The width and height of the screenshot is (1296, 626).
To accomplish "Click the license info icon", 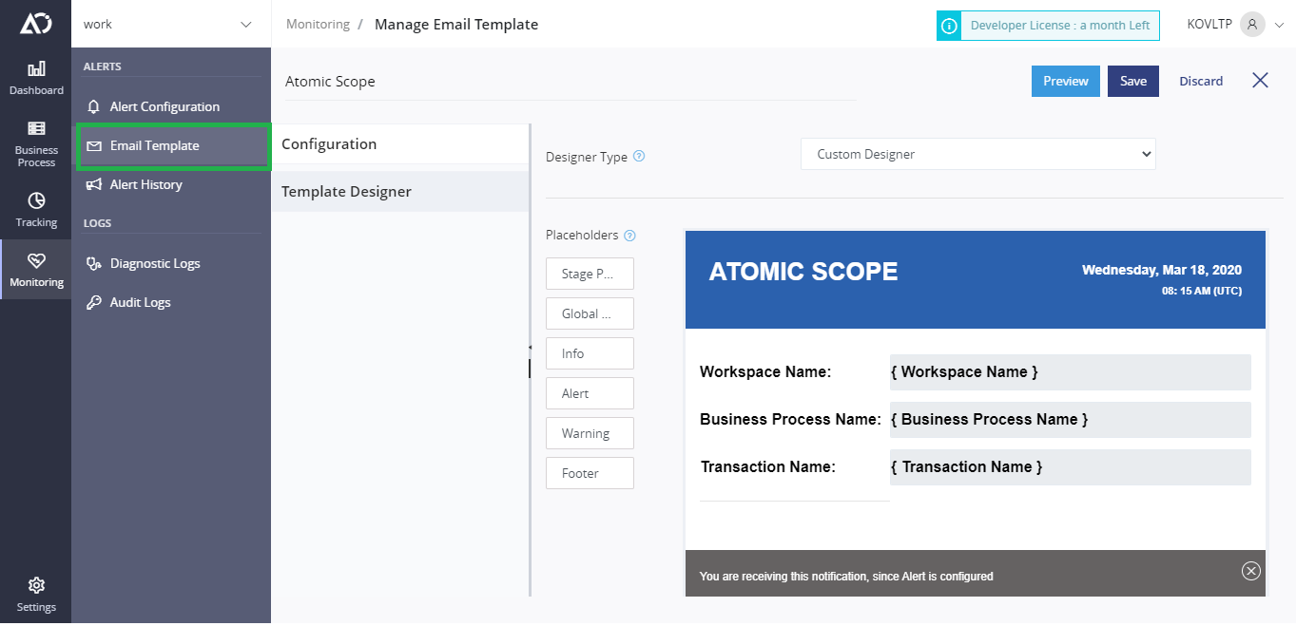I will (x=948, y=26).
